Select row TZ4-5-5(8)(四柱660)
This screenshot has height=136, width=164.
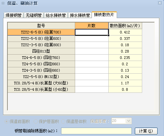(41, 64)
